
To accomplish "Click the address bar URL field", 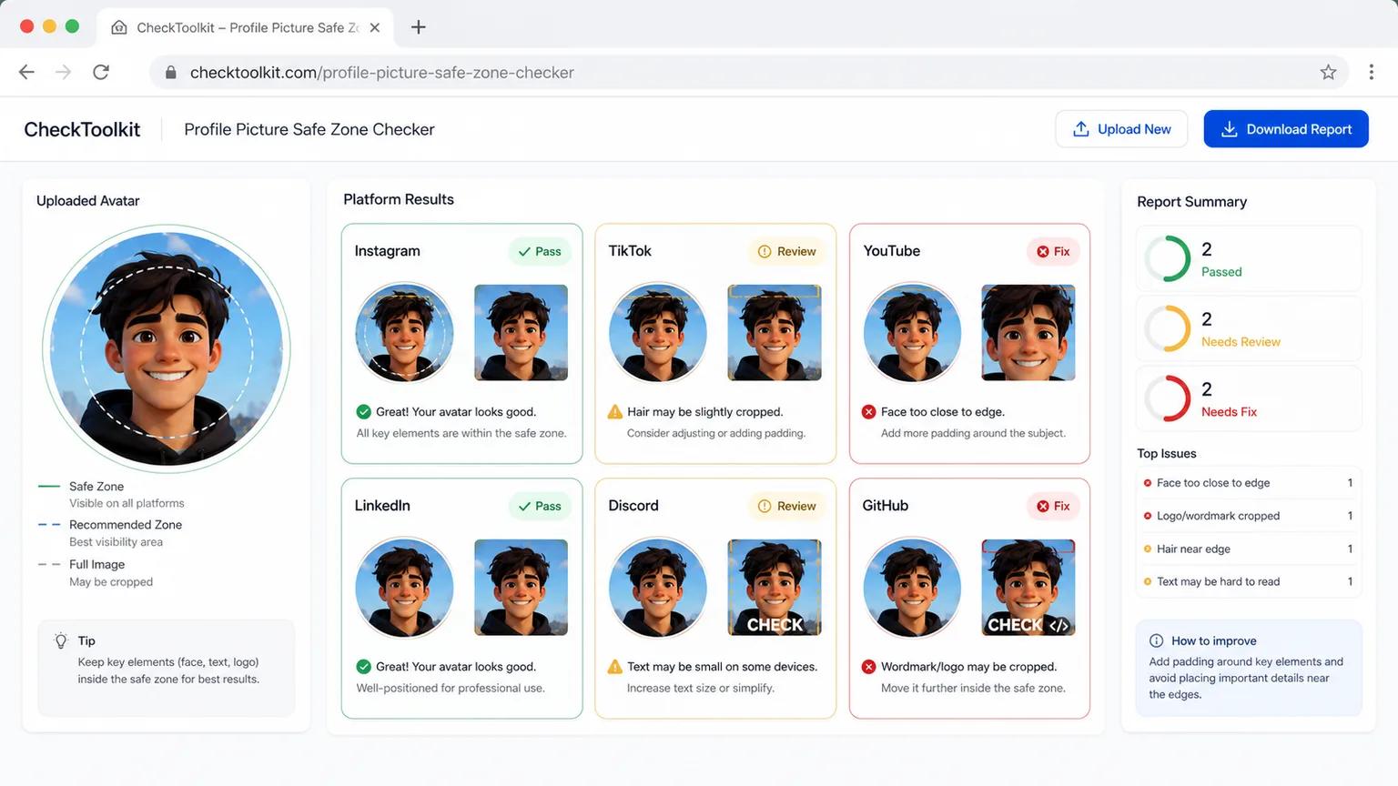I will point(746,73).
